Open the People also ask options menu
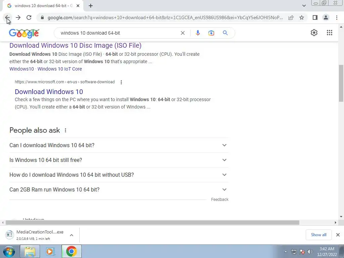 tap(66, 130)
